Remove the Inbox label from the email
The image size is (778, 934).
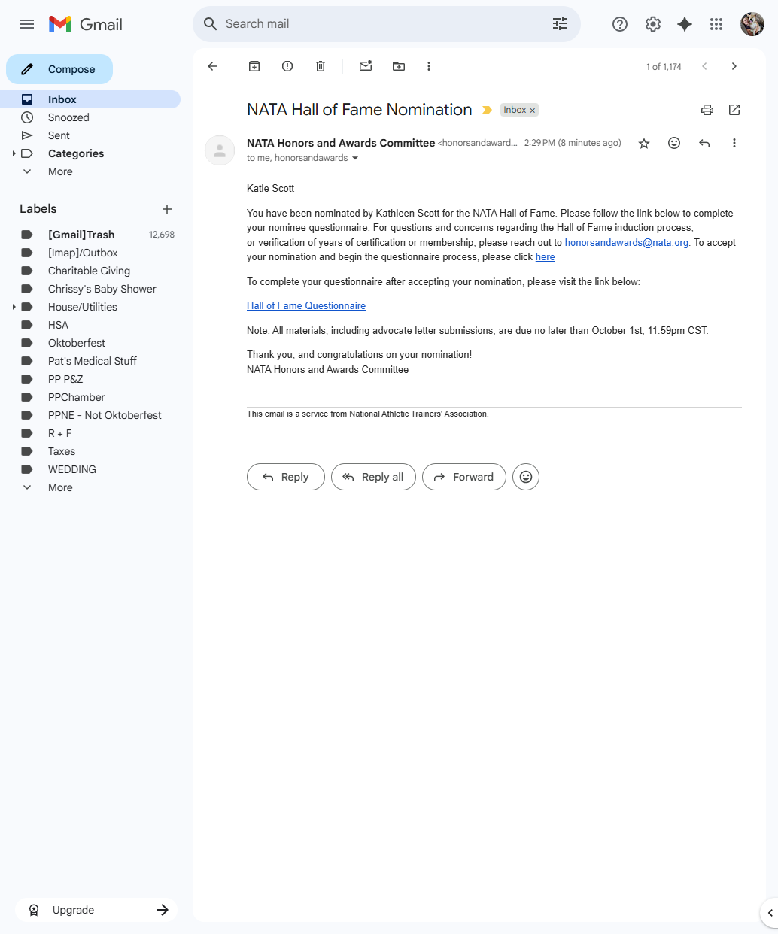533,111
